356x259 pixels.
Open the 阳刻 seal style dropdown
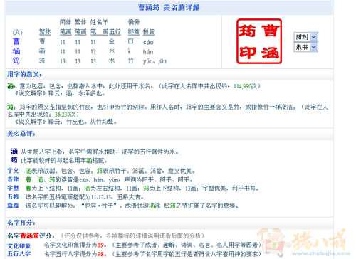coord(305,37)
